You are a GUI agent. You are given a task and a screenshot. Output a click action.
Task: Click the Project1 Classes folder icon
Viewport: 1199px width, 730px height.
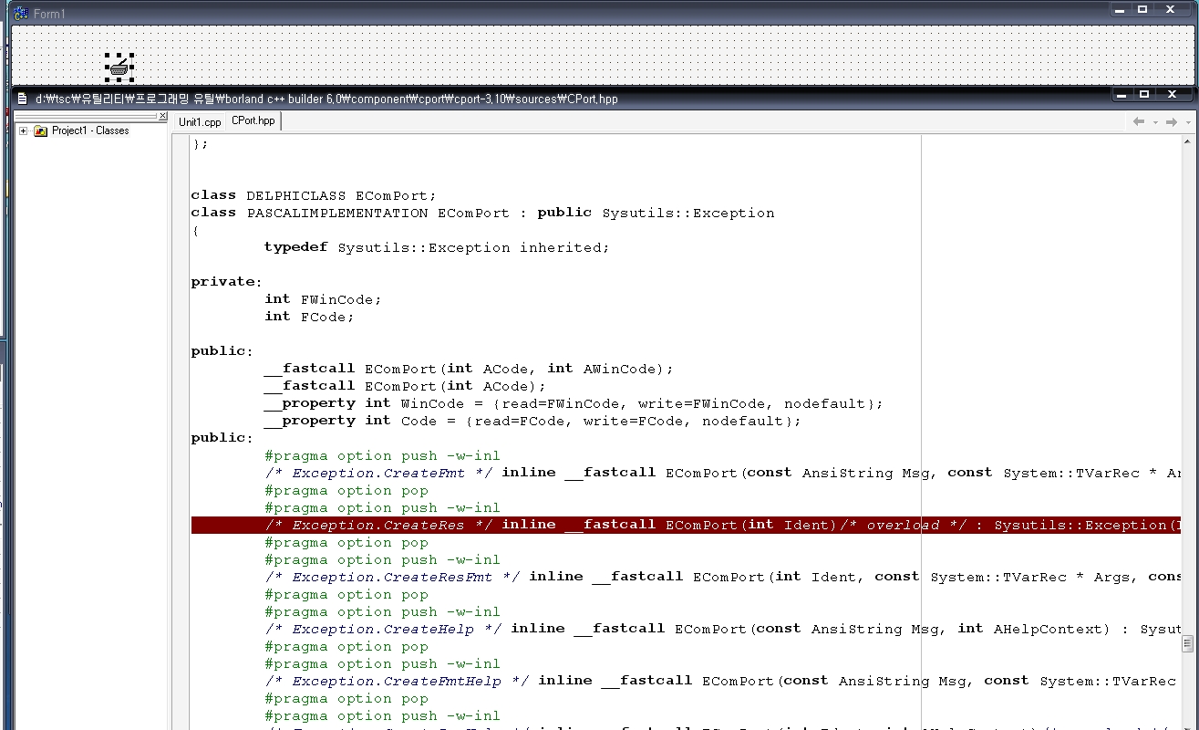[x=40, y=131]
